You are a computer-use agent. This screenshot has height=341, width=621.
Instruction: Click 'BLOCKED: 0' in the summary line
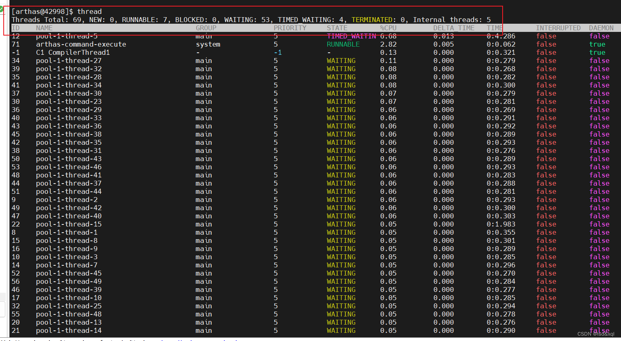(196, 20)
